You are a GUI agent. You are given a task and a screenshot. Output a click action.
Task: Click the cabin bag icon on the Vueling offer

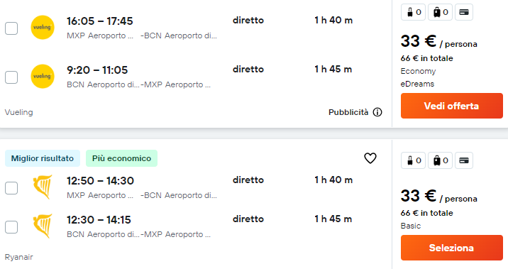tap(413, 12)
